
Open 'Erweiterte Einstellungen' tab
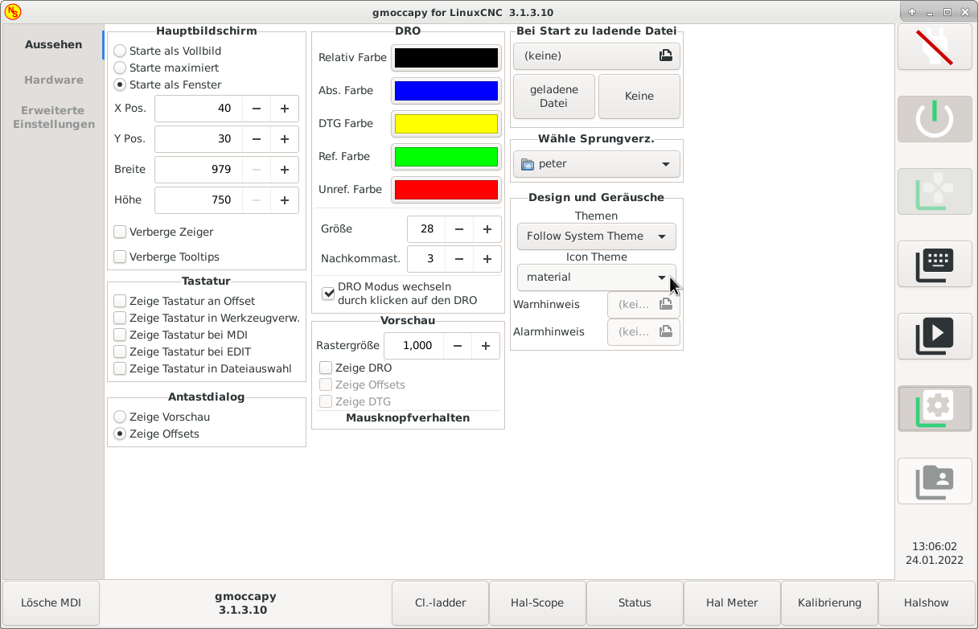point(53,117)
